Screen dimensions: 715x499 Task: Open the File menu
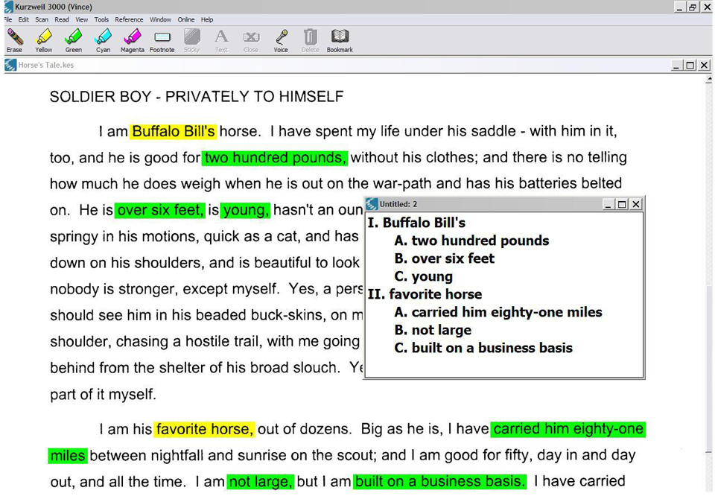coord(8,19)
